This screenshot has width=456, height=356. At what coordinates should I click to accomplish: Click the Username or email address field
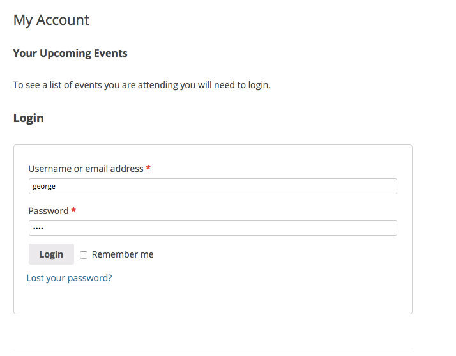click(x=213, y=187)
